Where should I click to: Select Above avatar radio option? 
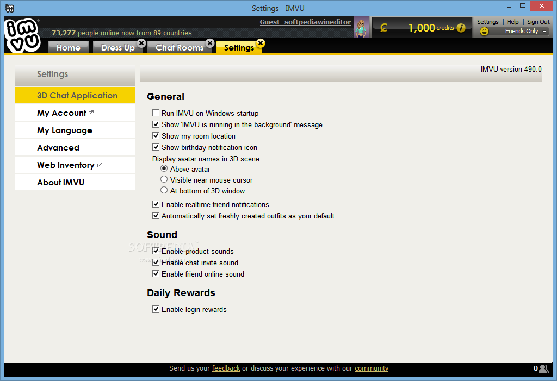point(164,168)
